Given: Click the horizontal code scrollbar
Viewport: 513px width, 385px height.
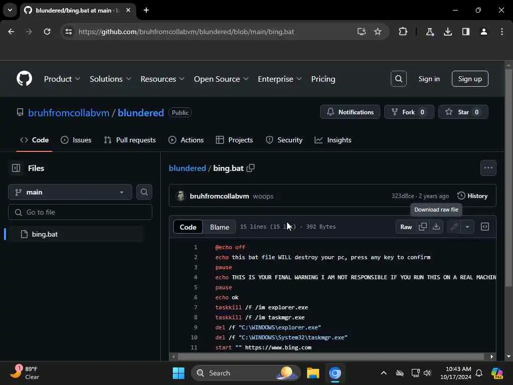Looking at the screenshot, I should click(331, 356).
